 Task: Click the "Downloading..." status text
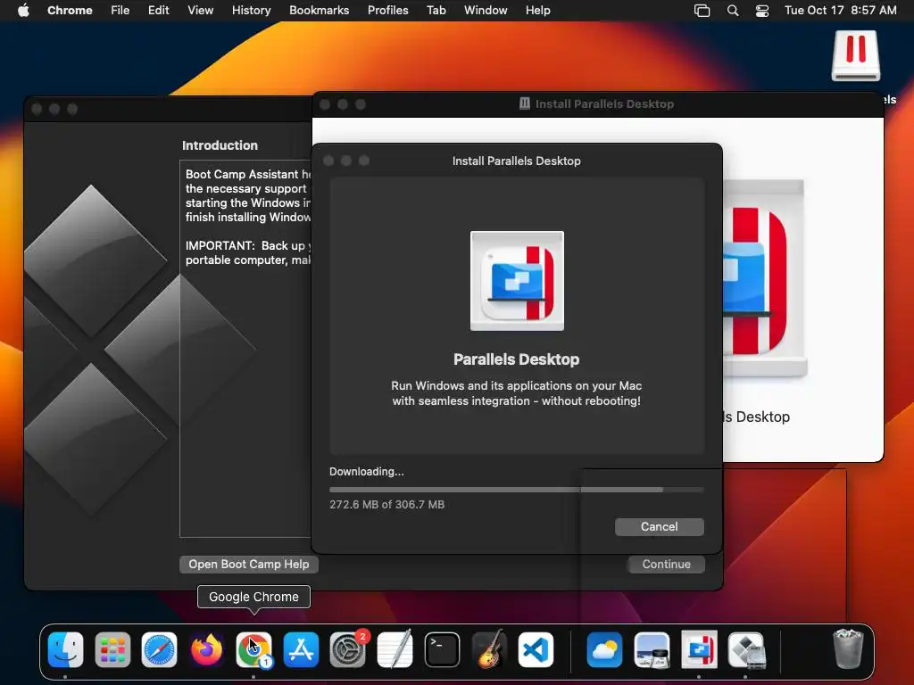(367, 471)
